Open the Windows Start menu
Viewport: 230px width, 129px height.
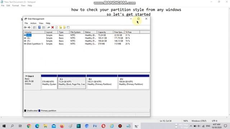click(x=4, y=126)
